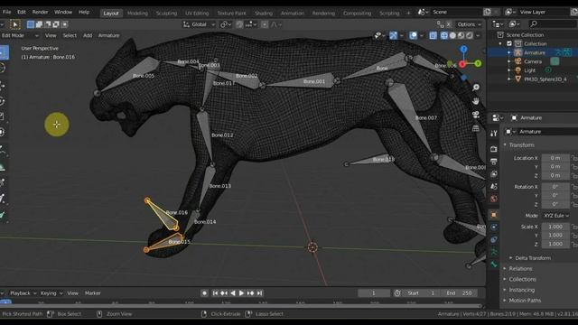Switch to the UV Editing workspace tab
This screenshot has height=325, width=578.
(x=197, y=13)
